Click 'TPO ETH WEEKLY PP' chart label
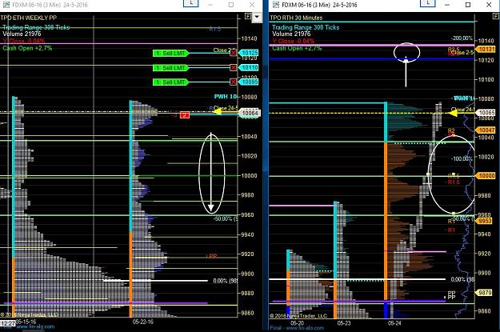Image resolution: width=500 pixels, height=332 pixels. point(28,18)
